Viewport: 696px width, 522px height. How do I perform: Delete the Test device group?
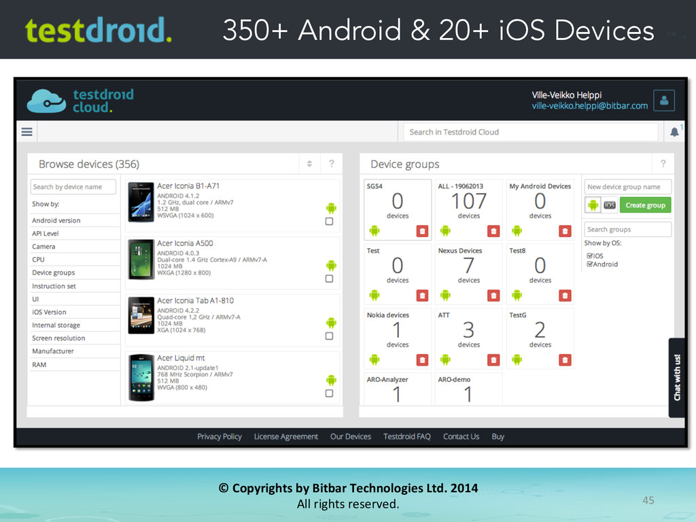422,296
